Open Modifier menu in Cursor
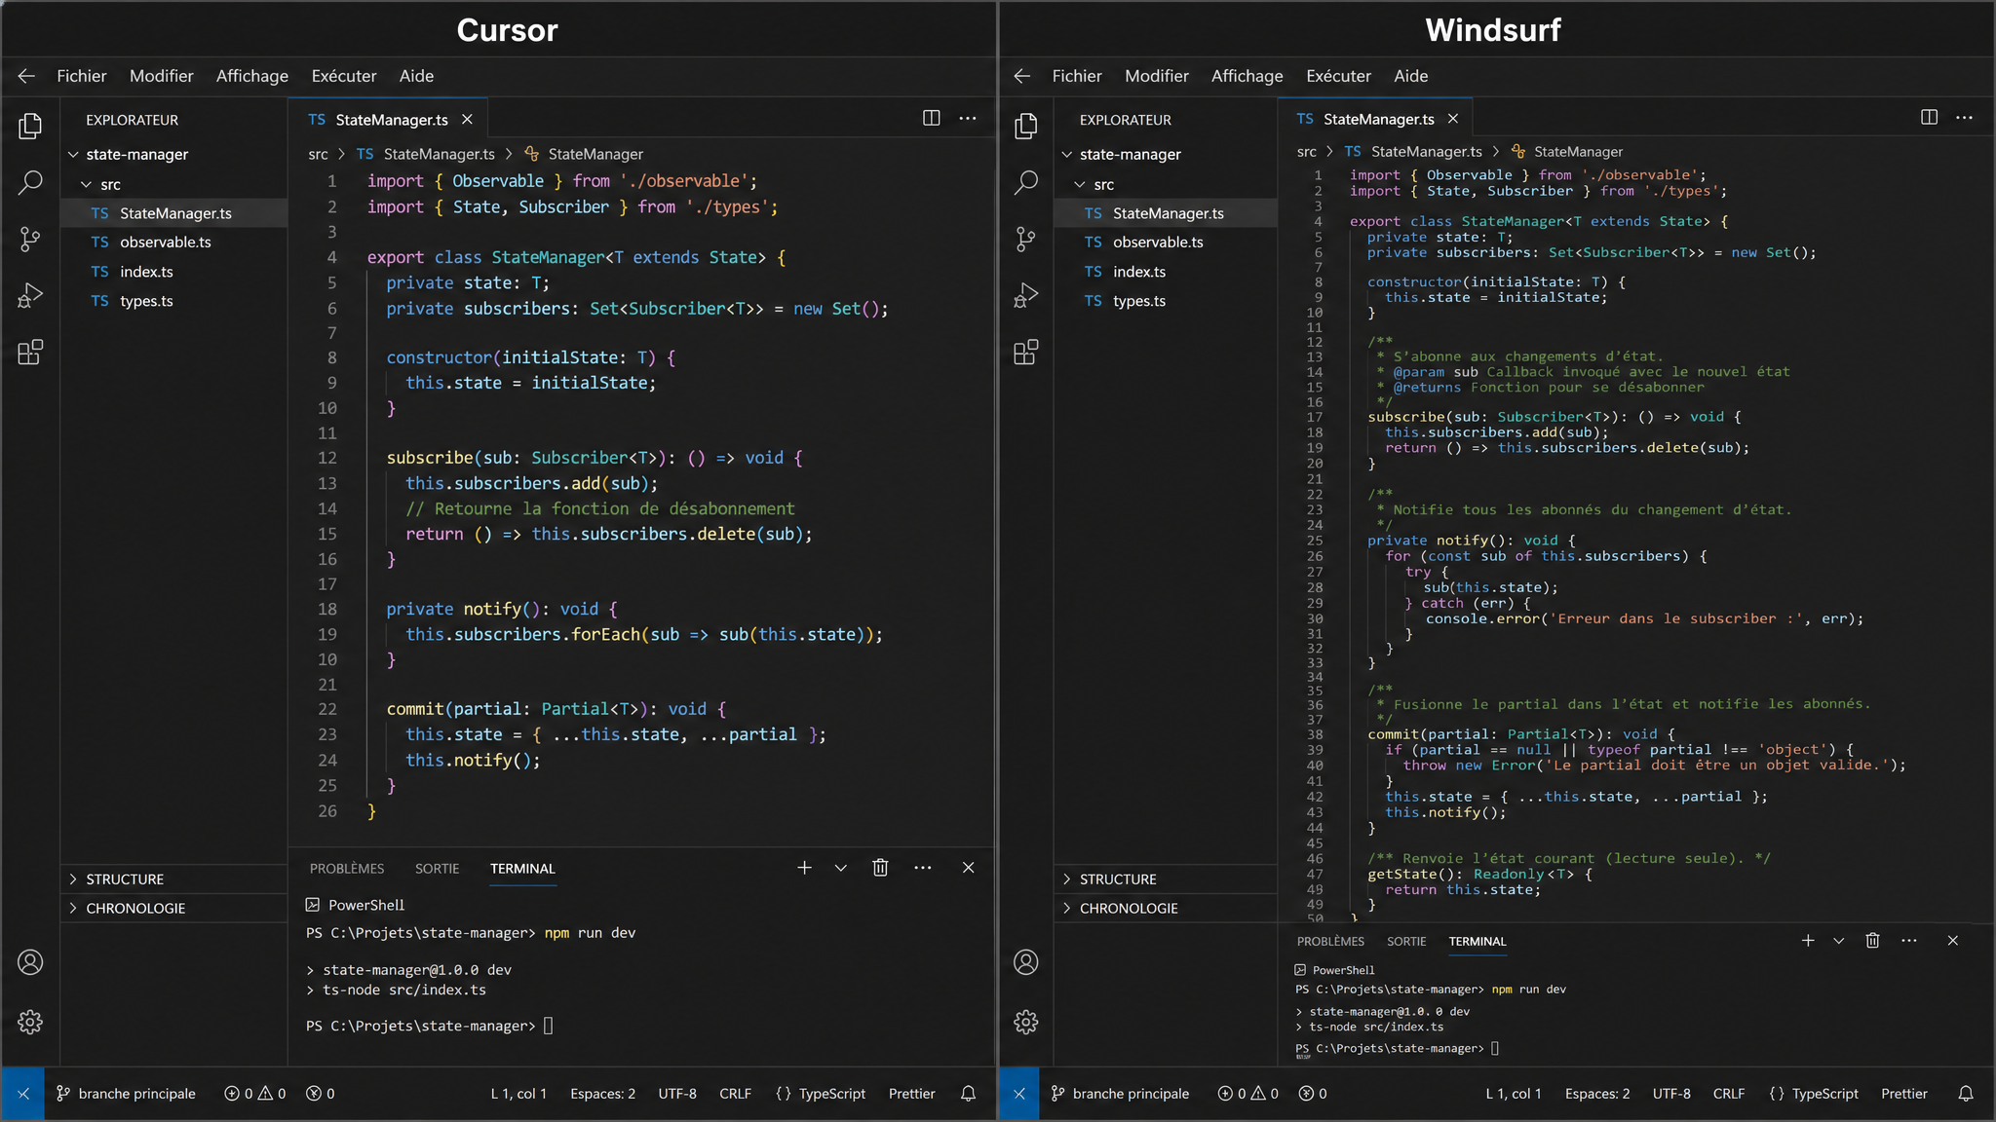Image resolution: width=1996 pixels, height=1122 pixels. click(x=161, y=76)
